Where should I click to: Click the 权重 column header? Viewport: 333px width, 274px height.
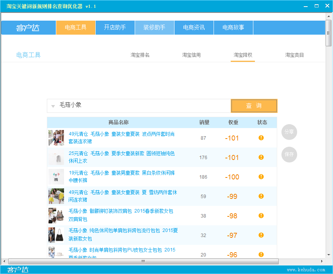click(x=233, y=122)
